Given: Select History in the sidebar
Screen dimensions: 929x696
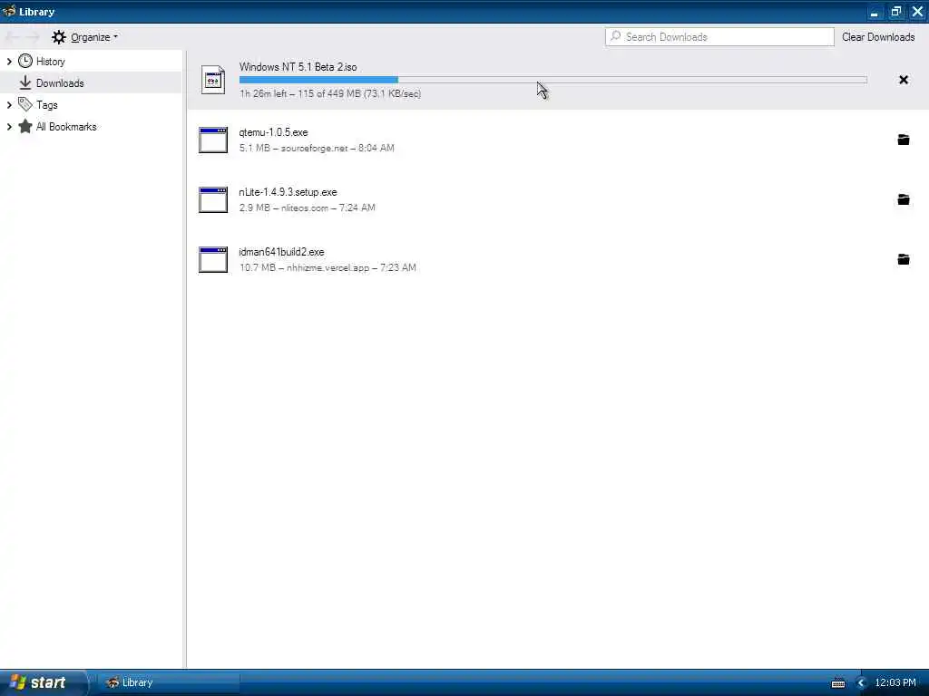Looking at the screenshot, I should click(x=91, y=62).
